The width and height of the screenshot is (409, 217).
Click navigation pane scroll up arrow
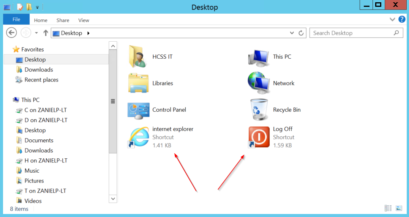pyautogui.click(x=113, y=46)
